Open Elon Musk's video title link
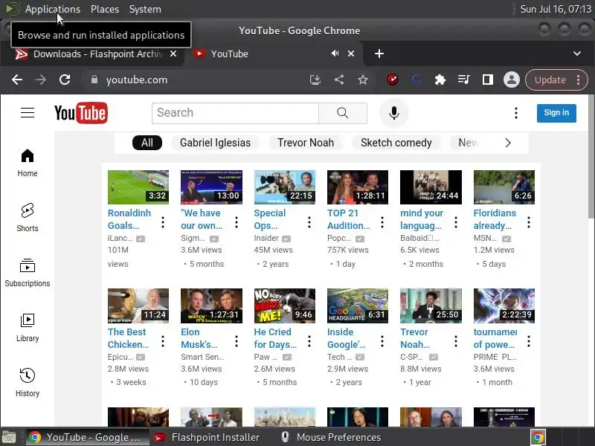The width and height of the screenshot is (595, 446). pos(199,338)
